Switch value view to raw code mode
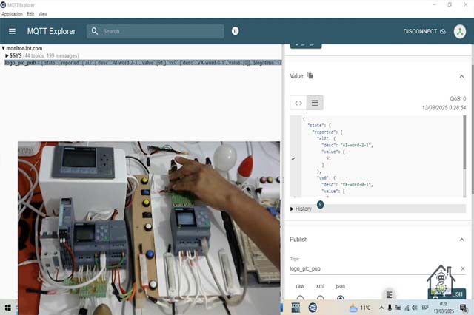Image resolution: width=474 pixels, height=315 pixels. [x=298, y=103]
